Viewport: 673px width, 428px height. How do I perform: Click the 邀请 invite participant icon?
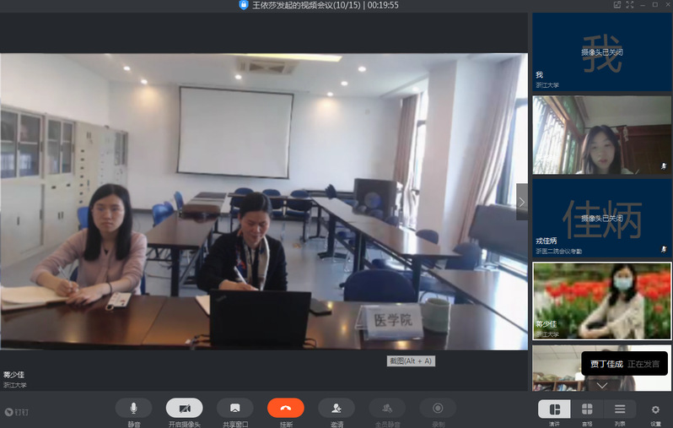(336, 408)
